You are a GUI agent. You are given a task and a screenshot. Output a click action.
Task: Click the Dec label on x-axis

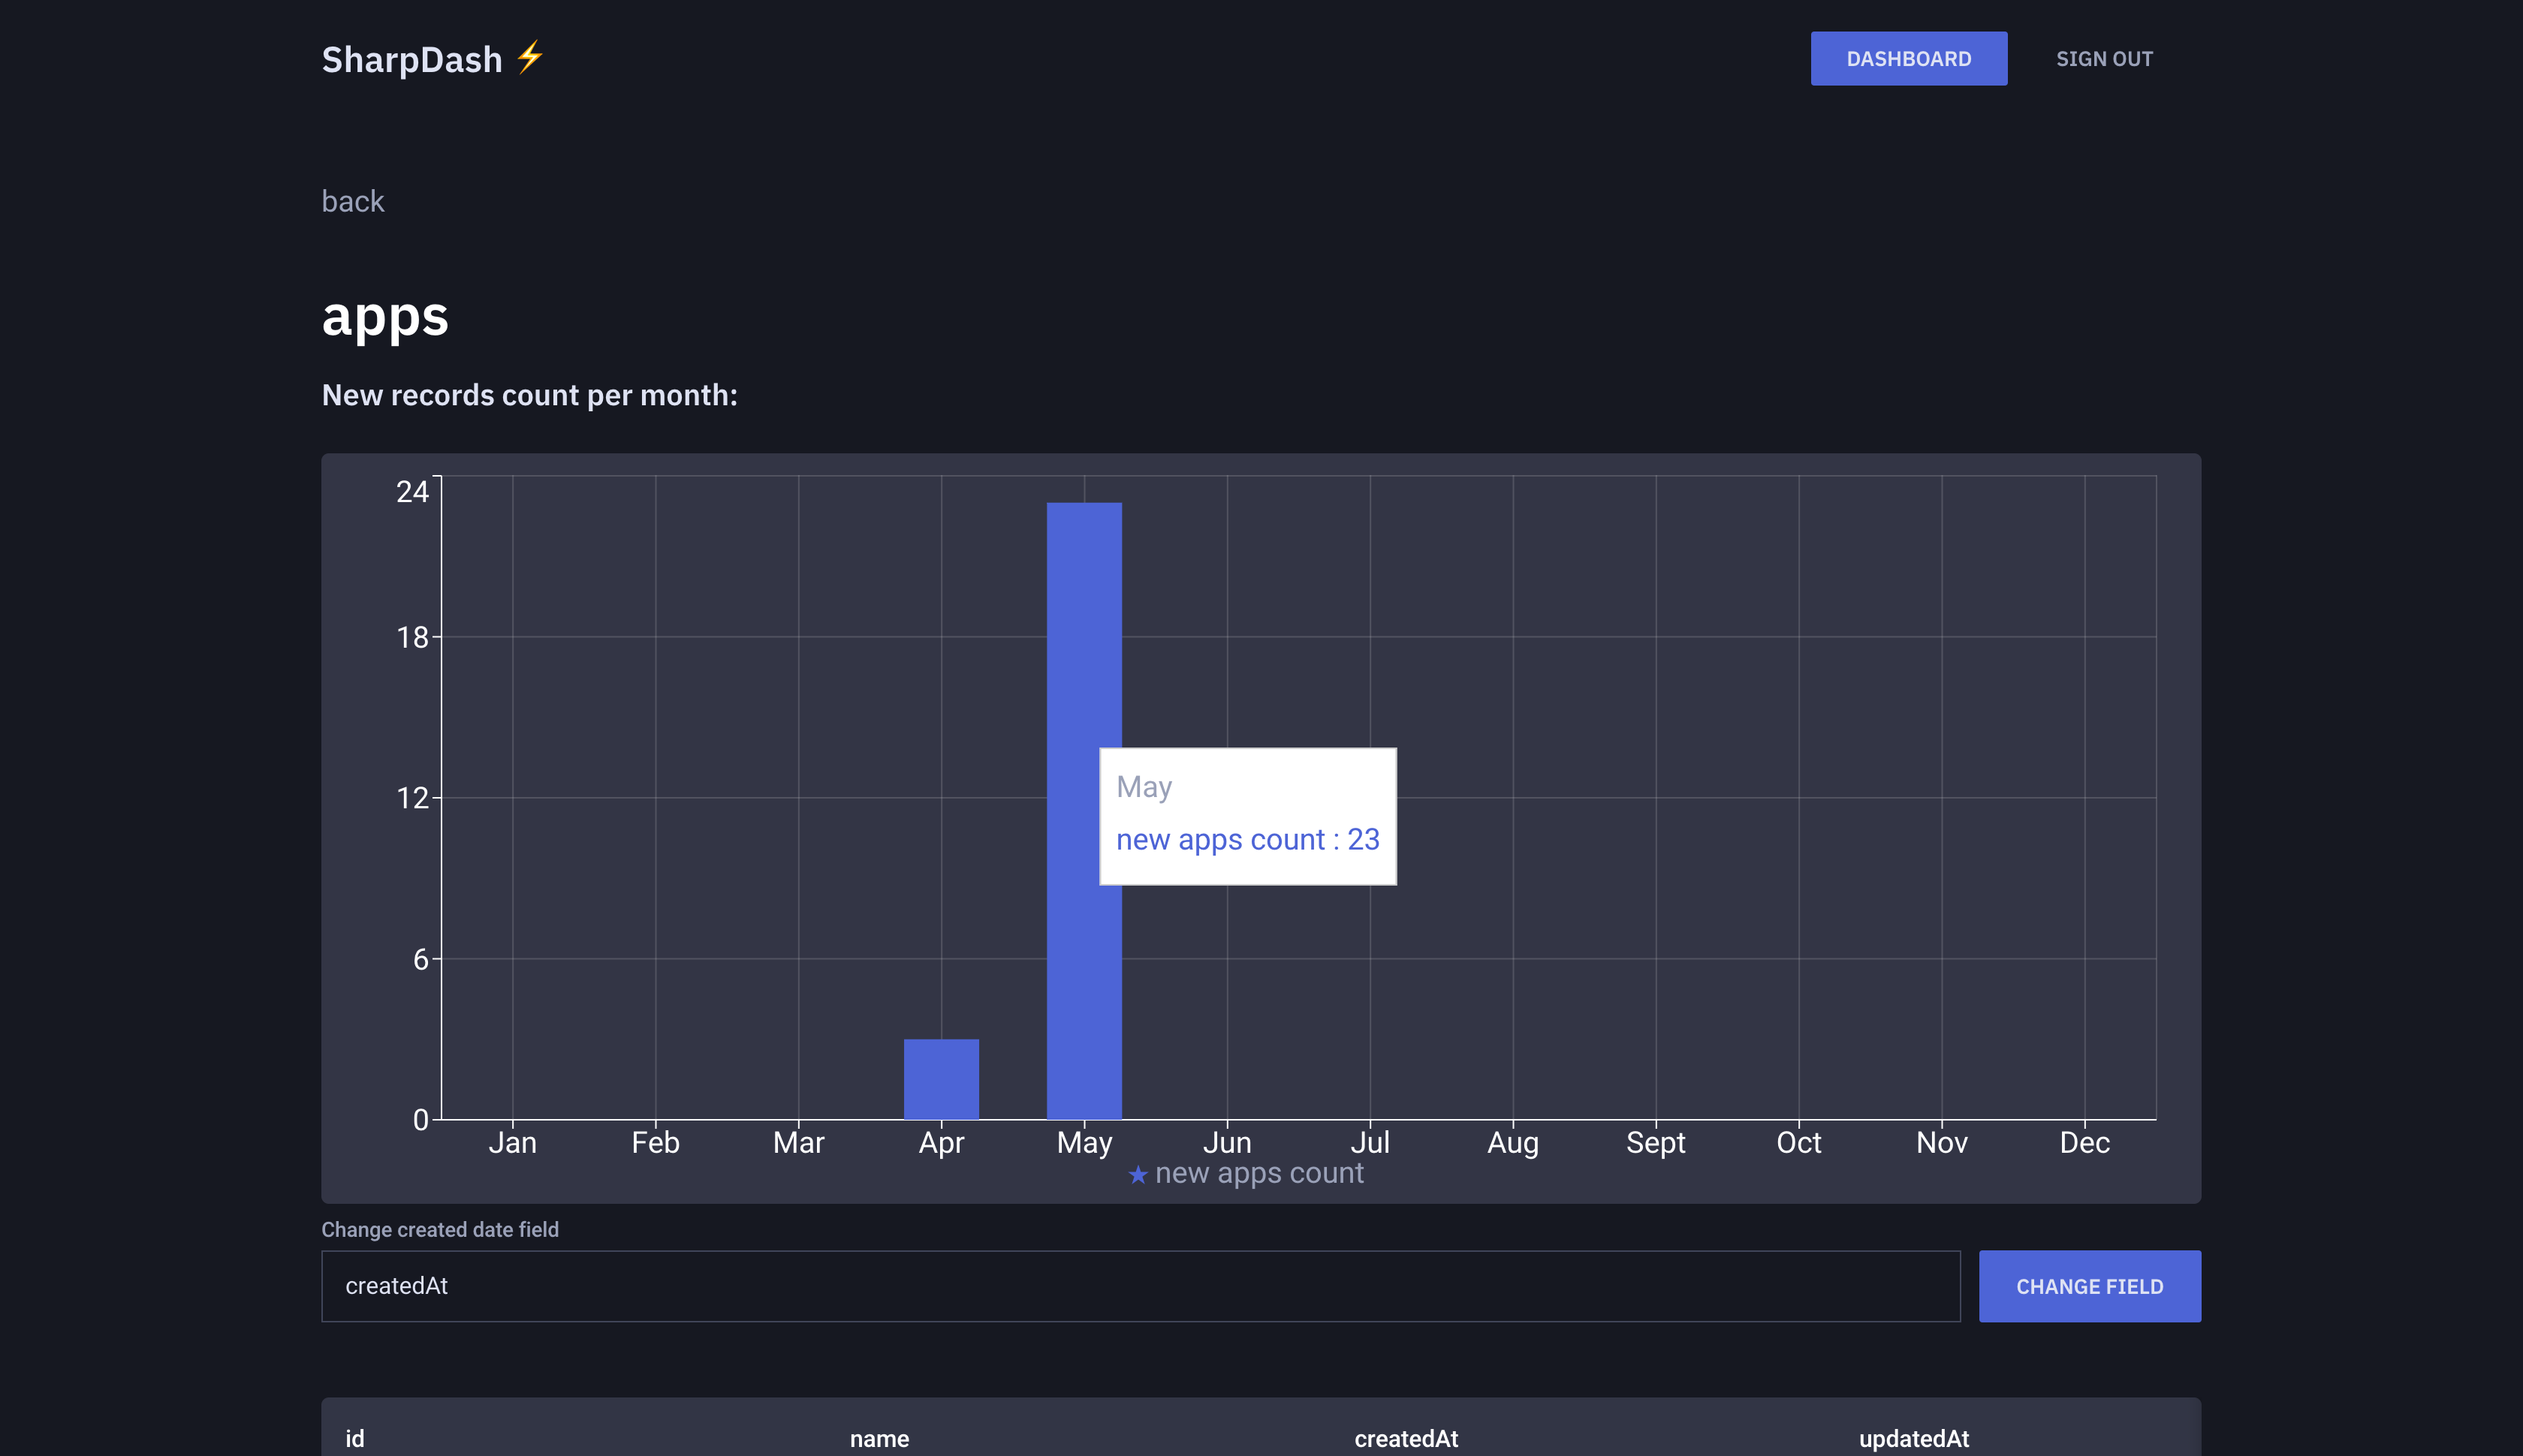tap(2084, 1142)
